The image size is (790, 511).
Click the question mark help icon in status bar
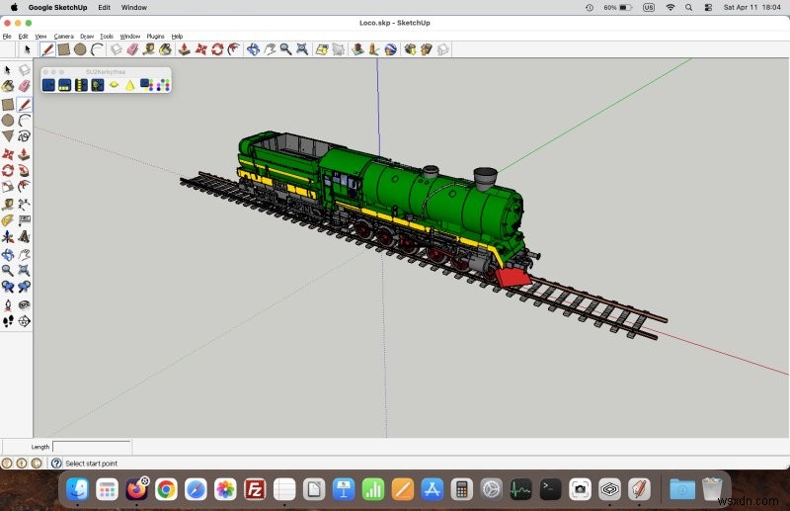pyautogui.click(x=56, y=464)
